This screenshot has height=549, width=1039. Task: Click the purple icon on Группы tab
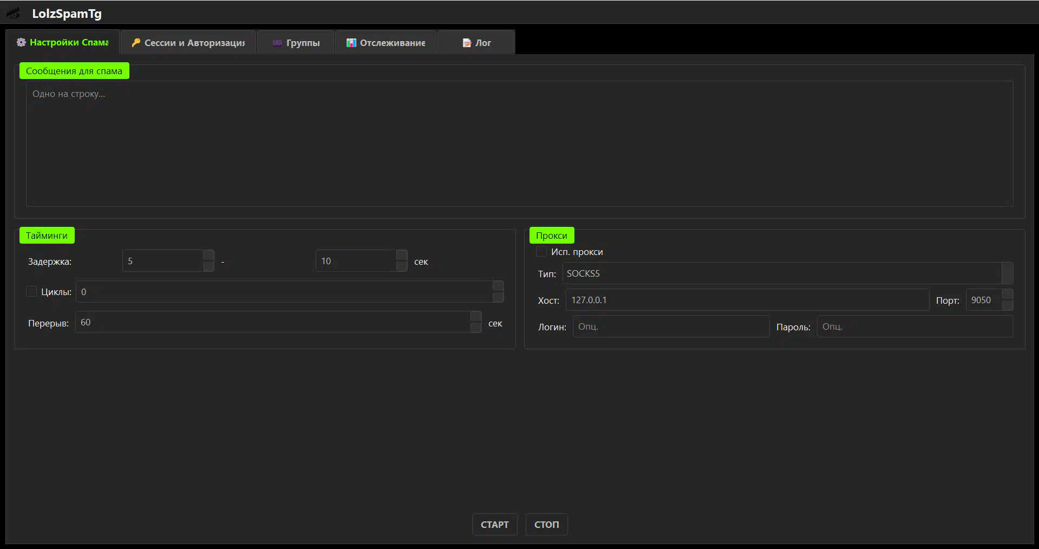277,43
